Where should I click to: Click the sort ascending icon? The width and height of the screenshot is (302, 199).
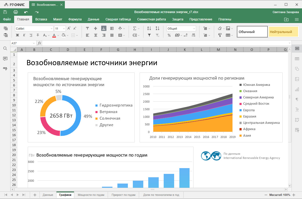click(x=149, y=28)
